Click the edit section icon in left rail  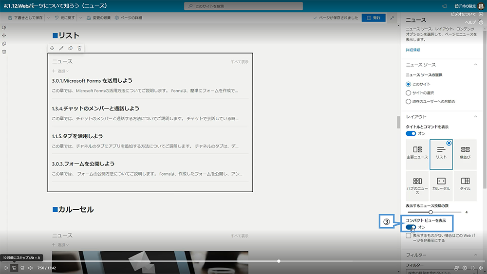coord(4,27)
